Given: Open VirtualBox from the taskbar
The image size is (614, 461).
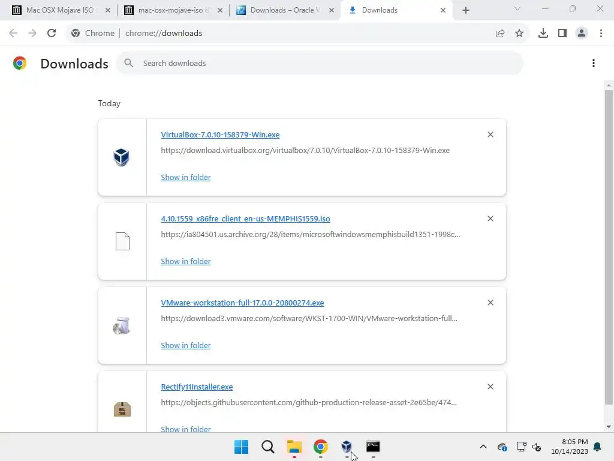Looking at the screenshot, I should point(347,447).
